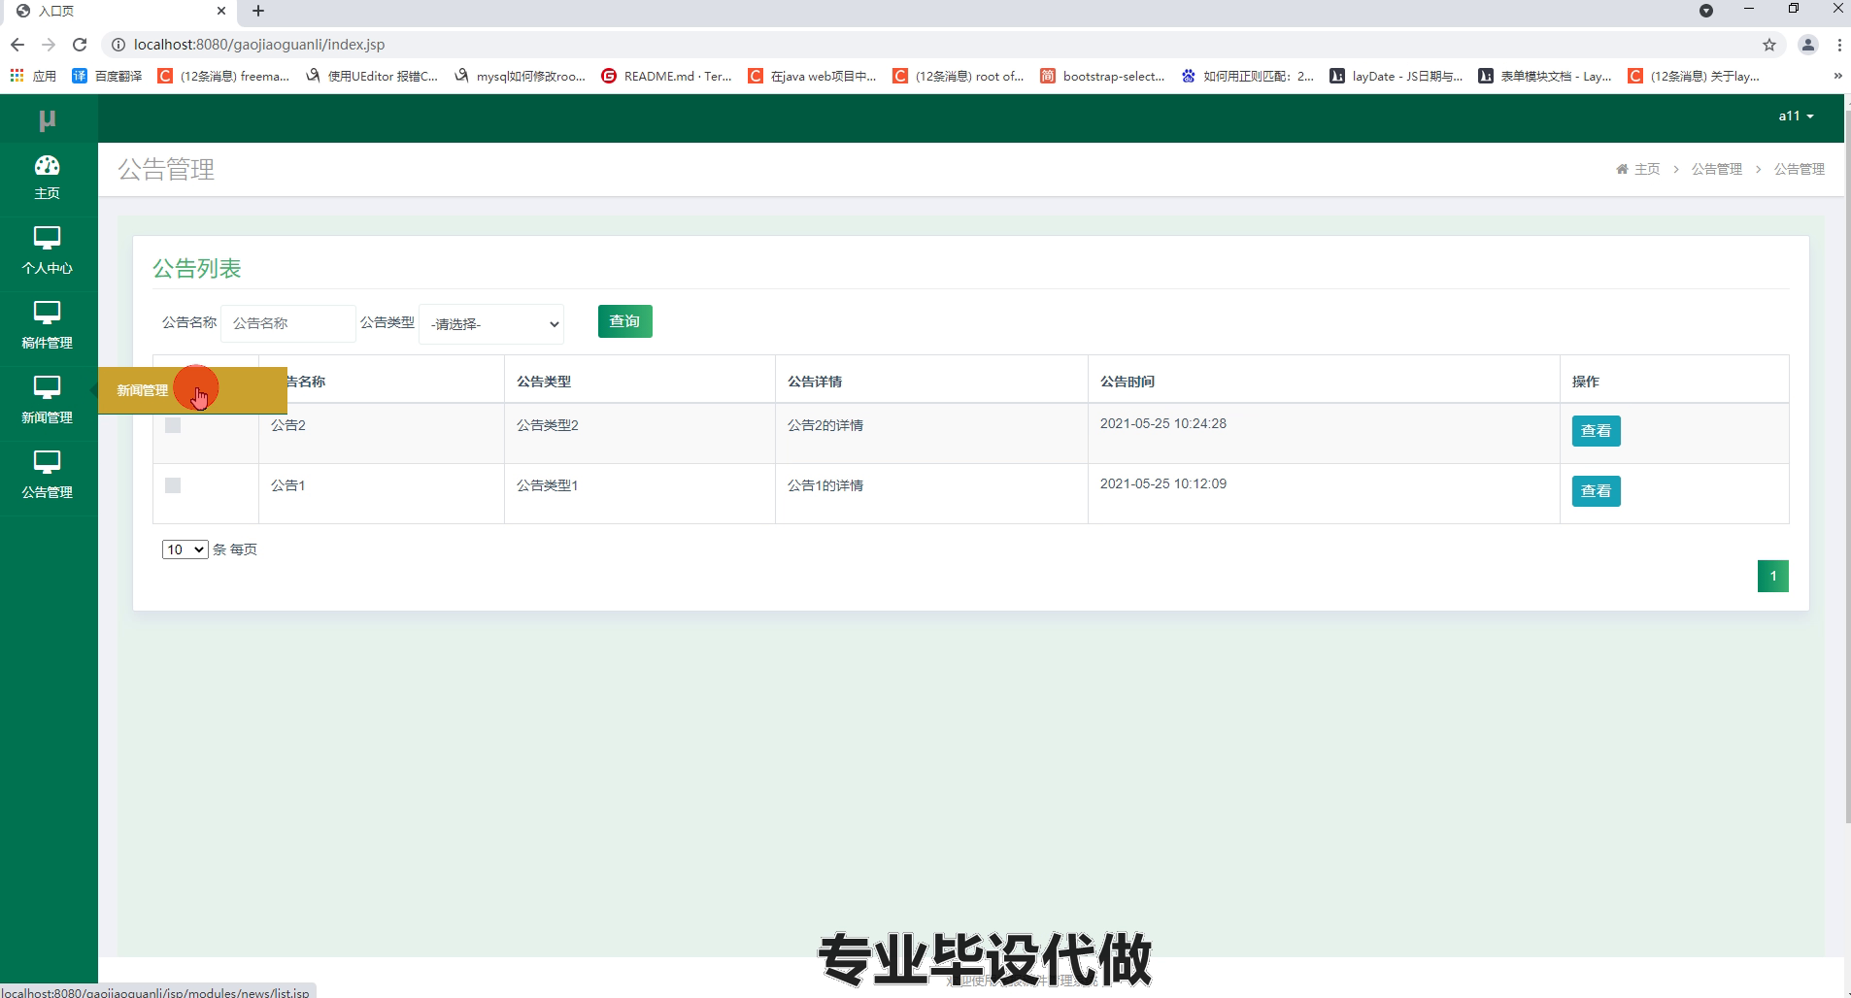Go to page 1 in pagination
Image resolution: width=1851 pixels, height=998 pixels.
[1772, 577]
